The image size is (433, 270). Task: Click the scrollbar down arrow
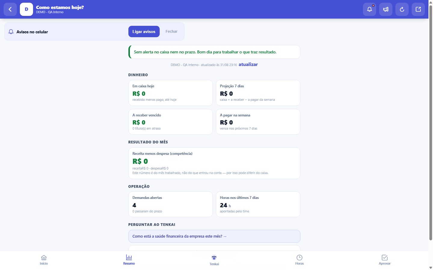click(x=431, y=268)
